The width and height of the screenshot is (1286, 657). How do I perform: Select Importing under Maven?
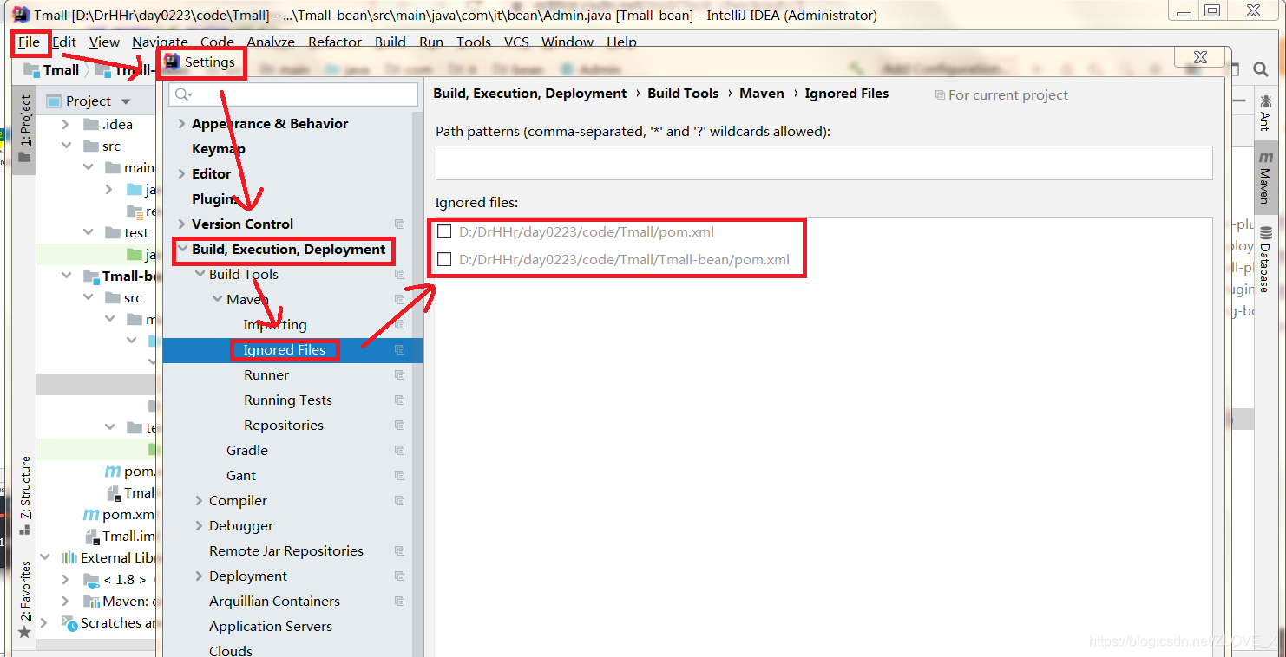point(275,324)
